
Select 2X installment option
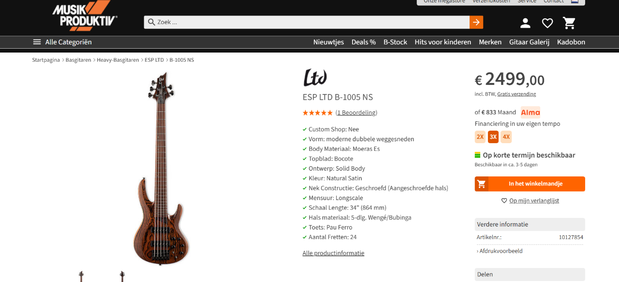click(480, 137)
